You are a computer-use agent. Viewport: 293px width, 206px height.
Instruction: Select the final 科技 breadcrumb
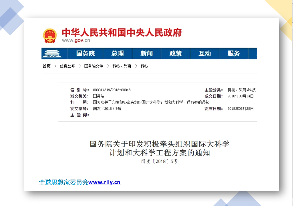[x=144, y=66]
